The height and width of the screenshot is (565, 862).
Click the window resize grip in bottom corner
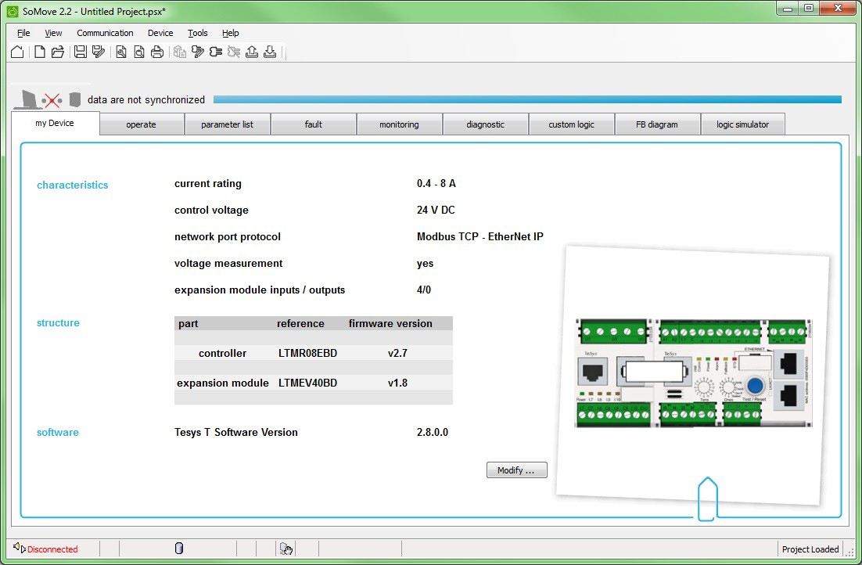[852, 552]
